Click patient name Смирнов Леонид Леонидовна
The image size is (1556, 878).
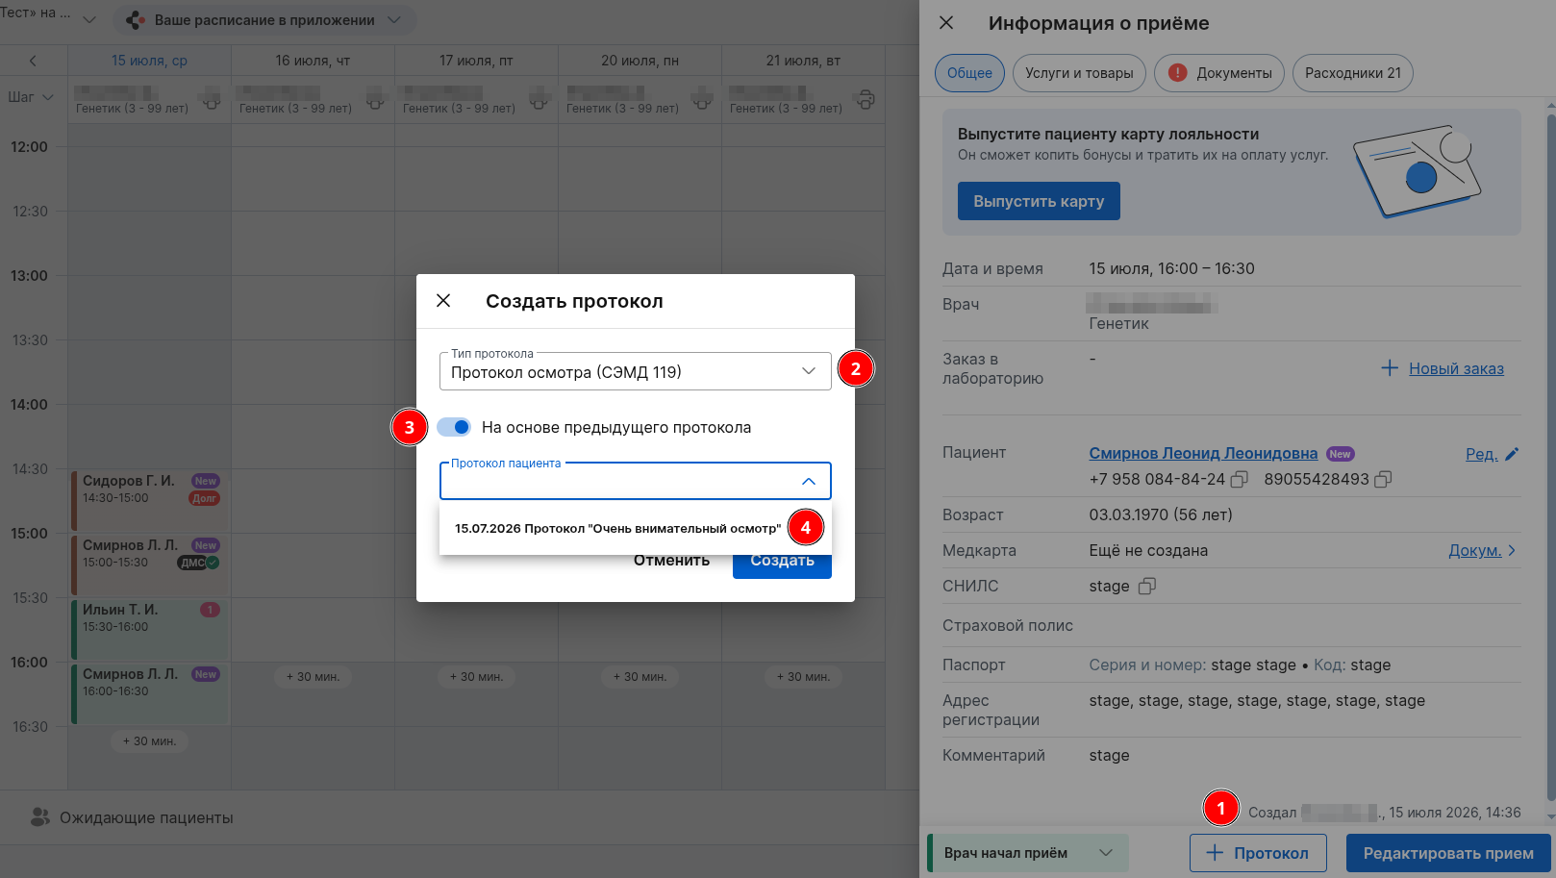click(1203, 453)
